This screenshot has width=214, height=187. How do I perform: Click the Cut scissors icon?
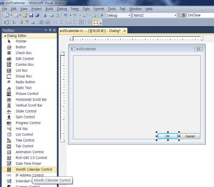[x=45, y=15]
